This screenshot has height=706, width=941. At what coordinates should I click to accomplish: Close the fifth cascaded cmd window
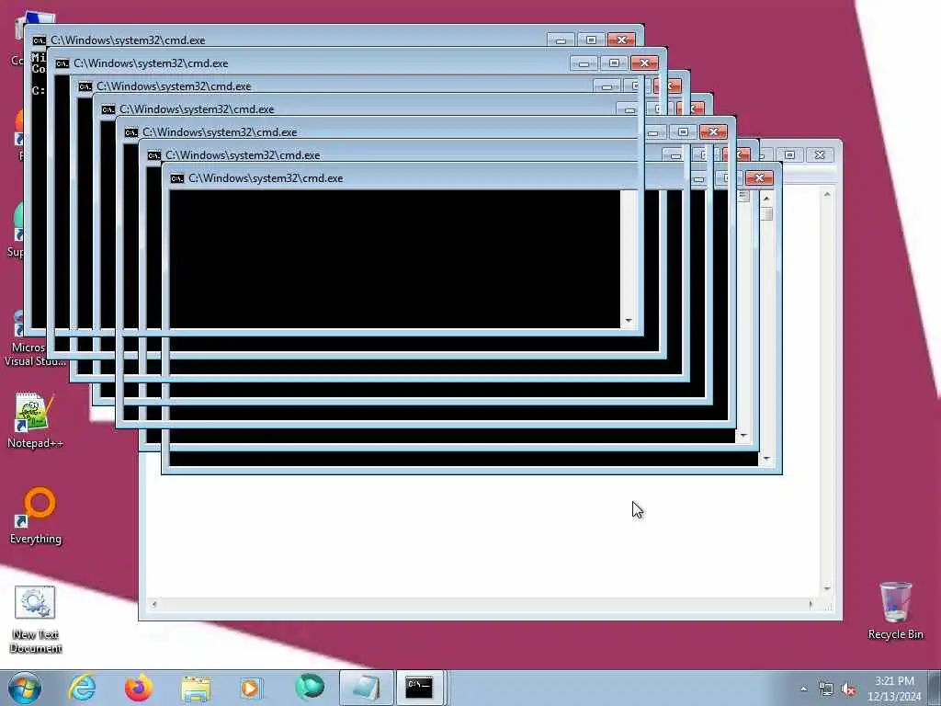click(713, 131)
